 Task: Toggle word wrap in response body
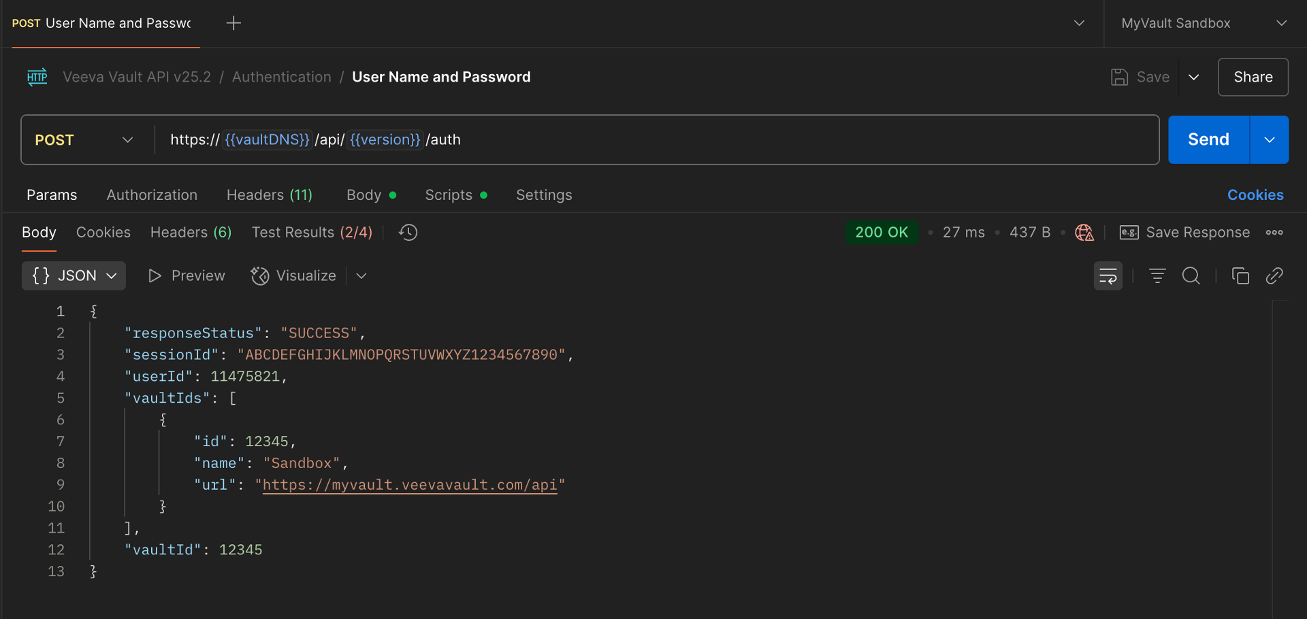tap(1108, 276)
